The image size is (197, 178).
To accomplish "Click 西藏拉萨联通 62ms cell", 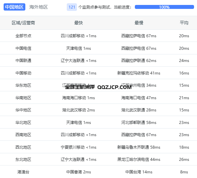I will coord(139,61).
